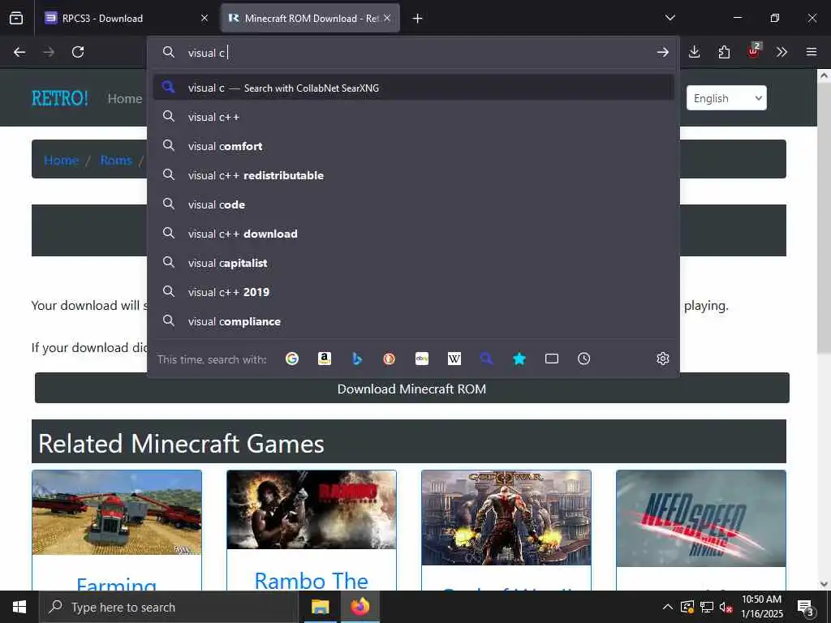Screen dimensions: 831x623
Task: Close the Minecraft ROM Download tab
Action: tap(387, 18)
